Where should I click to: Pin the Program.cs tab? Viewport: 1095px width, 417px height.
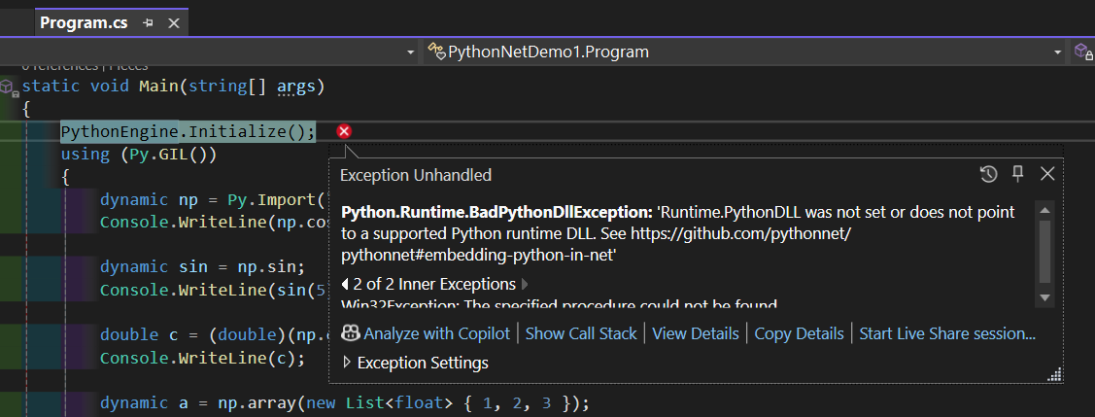149,23
